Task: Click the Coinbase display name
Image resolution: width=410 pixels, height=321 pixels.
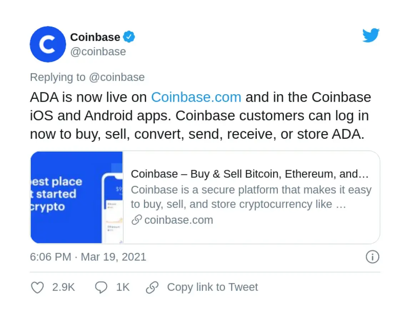Action: 95,37
